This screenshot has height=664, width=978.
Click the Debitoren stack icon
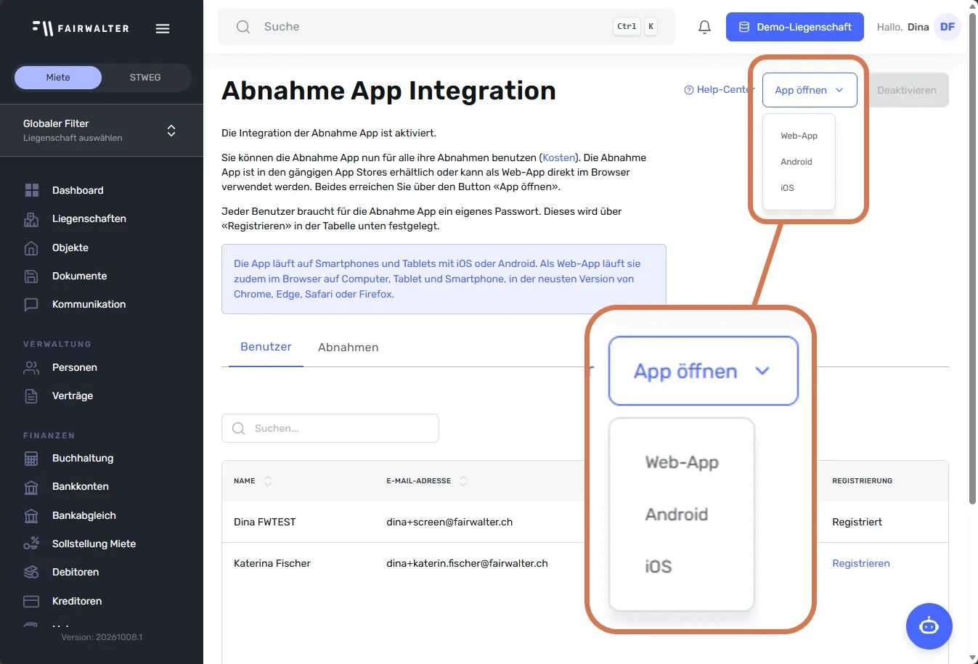[31, 573]
